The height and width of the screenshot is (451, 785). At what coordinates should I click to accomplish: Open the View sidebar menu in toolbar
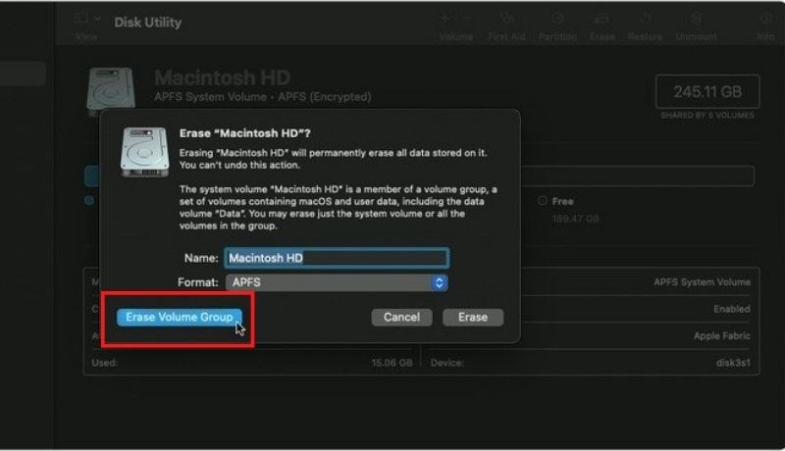(86, 20)
